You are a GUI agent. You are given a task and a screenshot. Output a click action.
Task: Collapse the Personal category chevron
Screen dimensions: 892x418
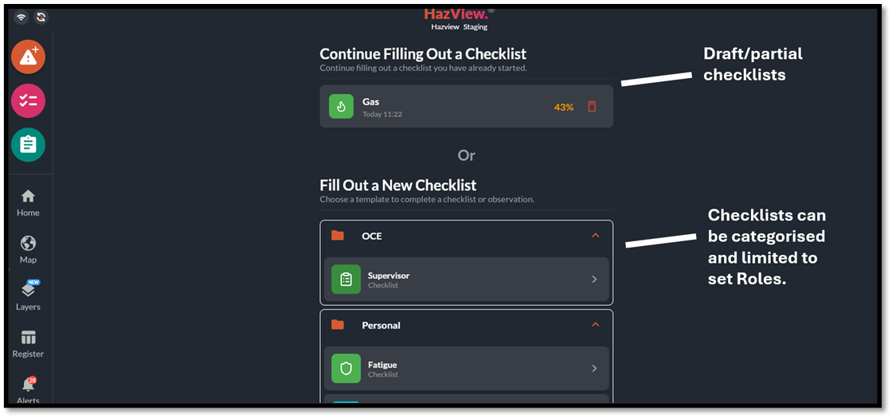point(595,325)
